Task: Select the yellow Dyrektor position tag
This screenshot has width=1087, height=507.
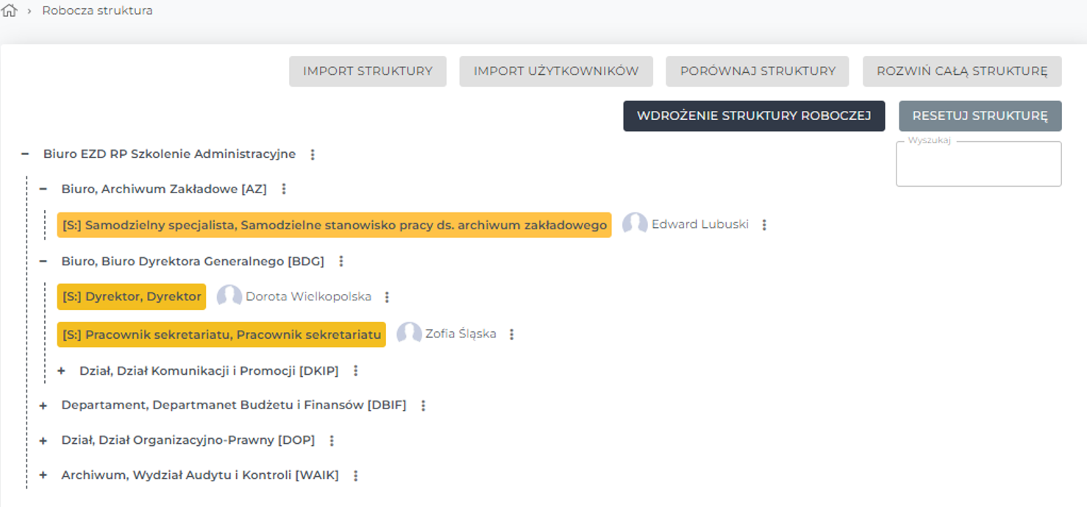Action: coord(132,297)
